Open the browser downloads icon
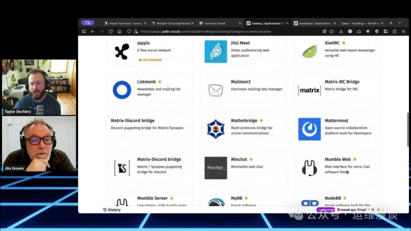Screen dimensions: 411x231 [341, 32]
